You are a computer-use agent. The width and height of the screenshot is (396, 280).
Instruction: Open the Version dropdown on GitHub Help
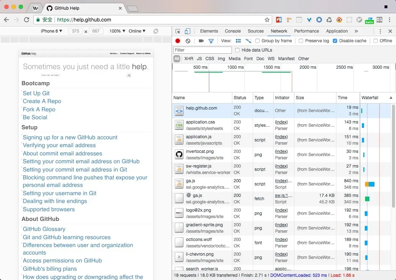pos(114,53)
